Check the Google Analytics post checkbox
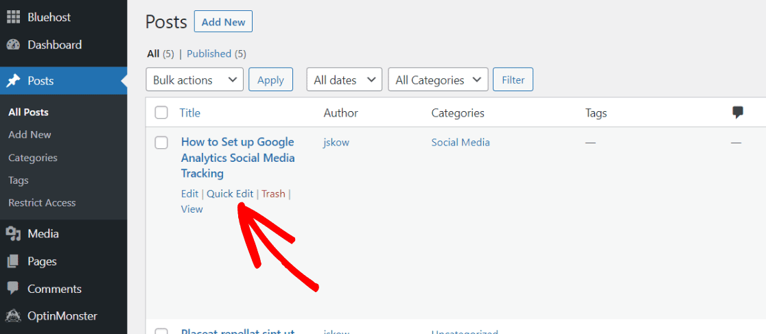The height and width of the screenshot is (334, 766). [x=161, y=143]
